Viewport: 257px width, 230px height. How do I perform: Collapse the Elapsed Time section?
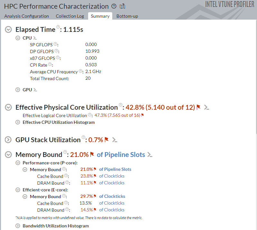(9, 30)
